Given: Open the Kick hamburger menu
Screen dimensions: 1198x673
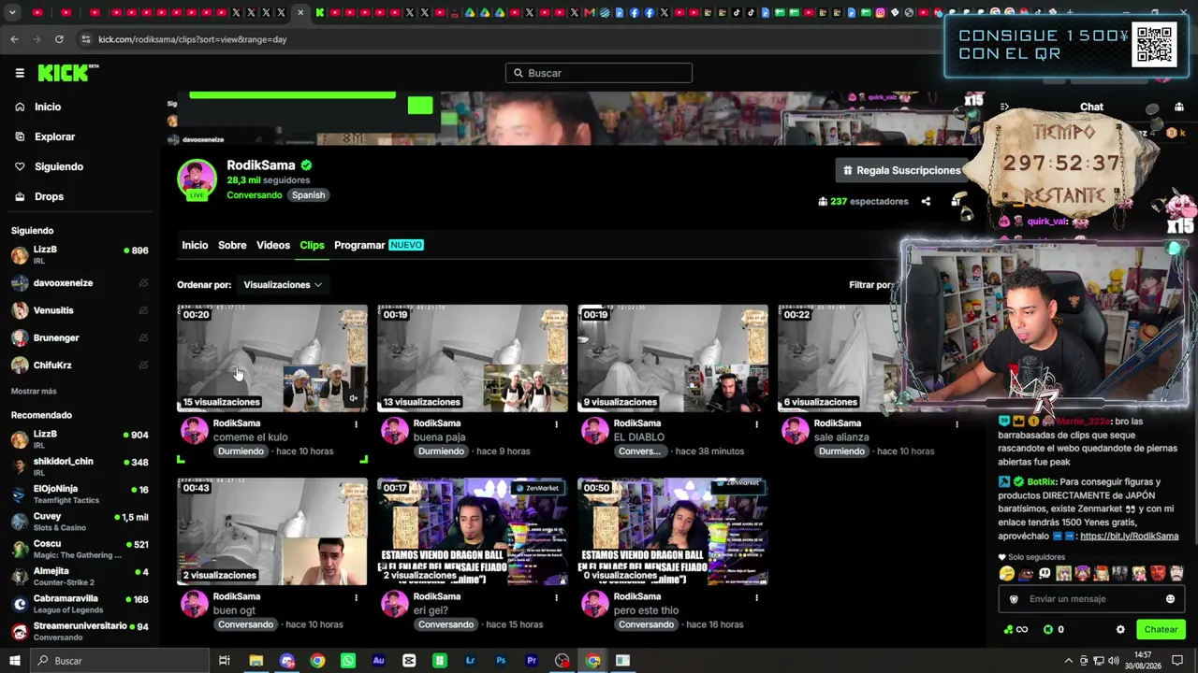Looking at the screenshot, I should (x=20, y=73).
